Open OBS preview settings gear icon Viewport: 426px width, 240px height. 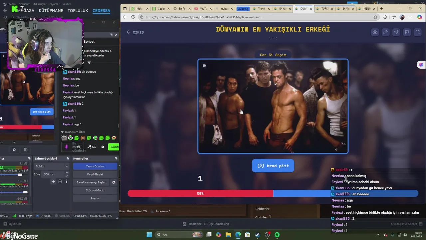tap(14, 150)
